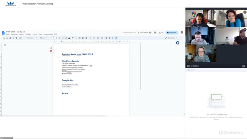Screen dimensions: 247x139
Task: Collapse the toolbar with the chevron button
Action: click(x=181, y=38)
